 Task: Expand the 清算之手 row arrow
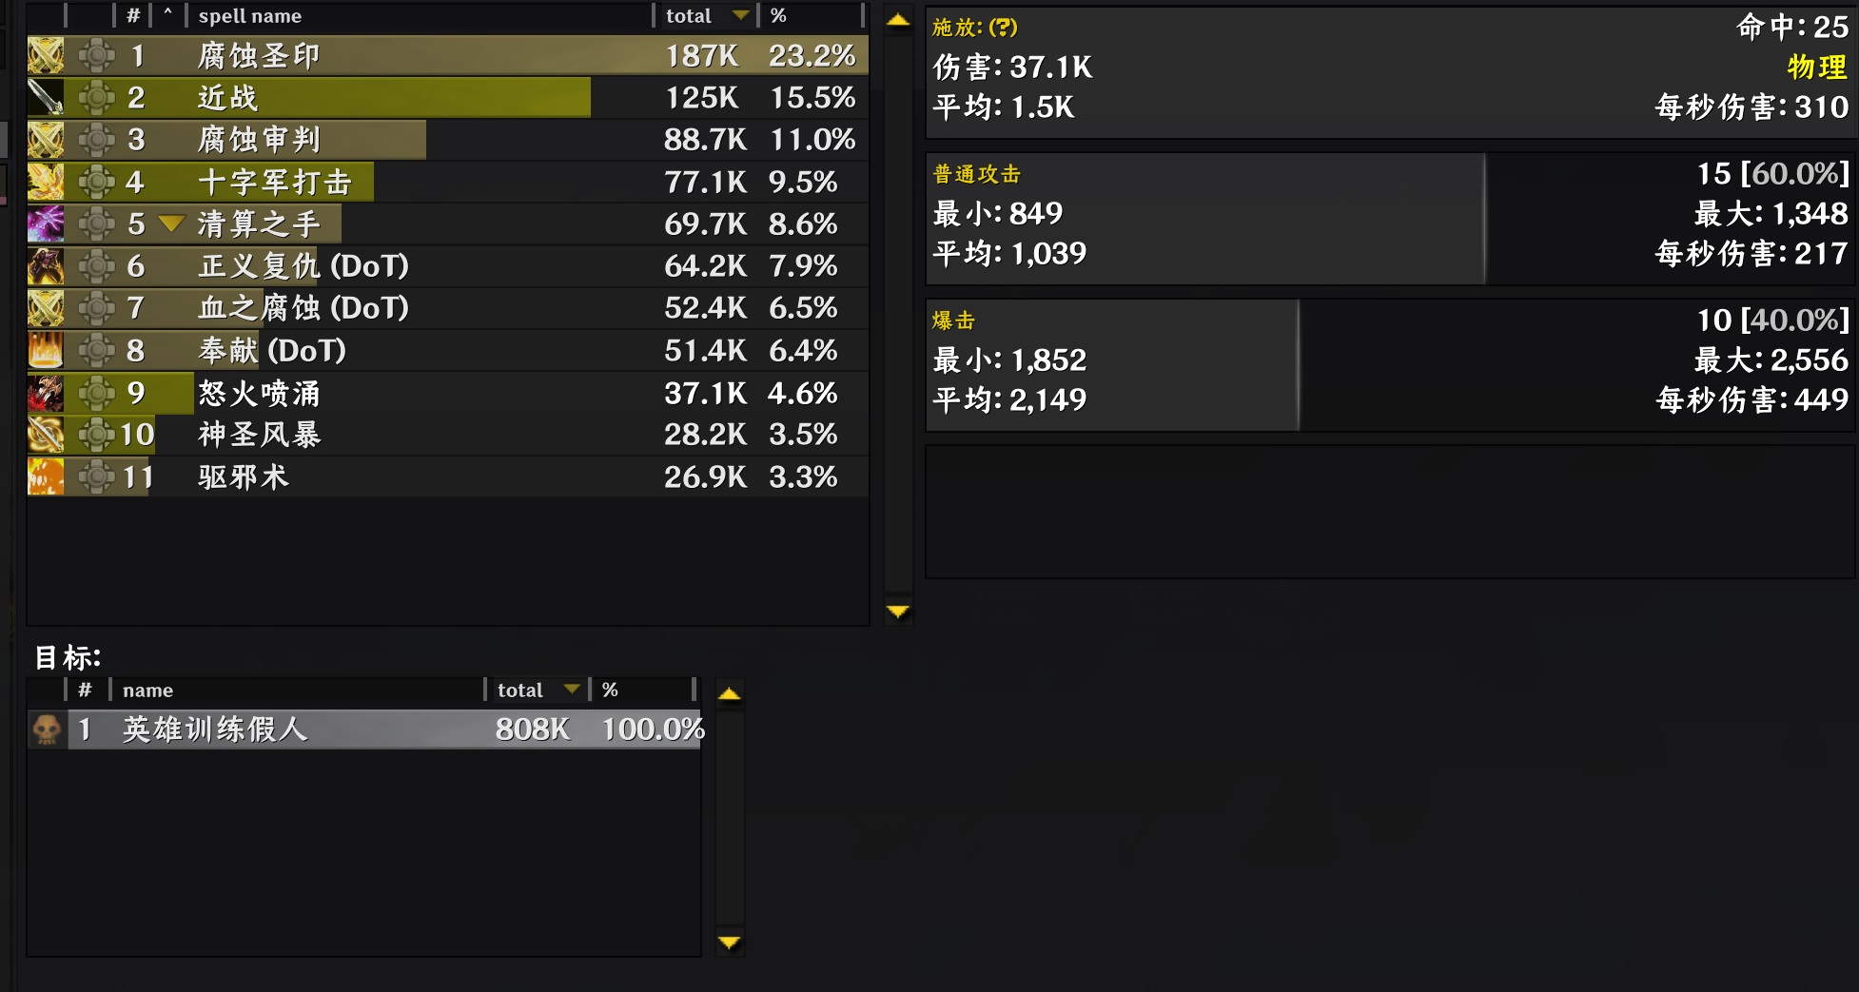click(x=170, y=224)
